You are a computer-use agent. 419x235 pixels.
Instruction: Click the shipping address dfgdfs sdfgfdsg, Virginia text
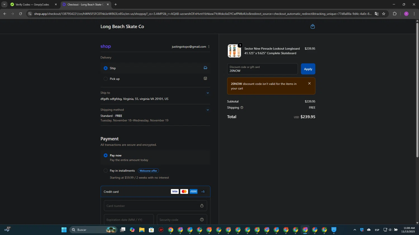(x=134, y=99)
